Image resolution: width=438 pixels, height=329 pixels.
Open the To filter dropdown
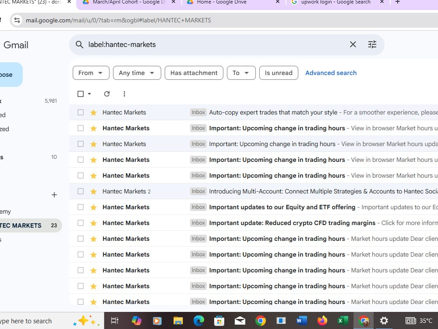(241, 73)
